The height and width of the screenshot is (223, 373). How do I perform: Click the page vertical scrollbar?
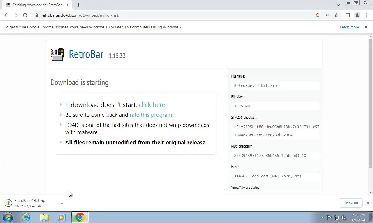click(370, 103)
